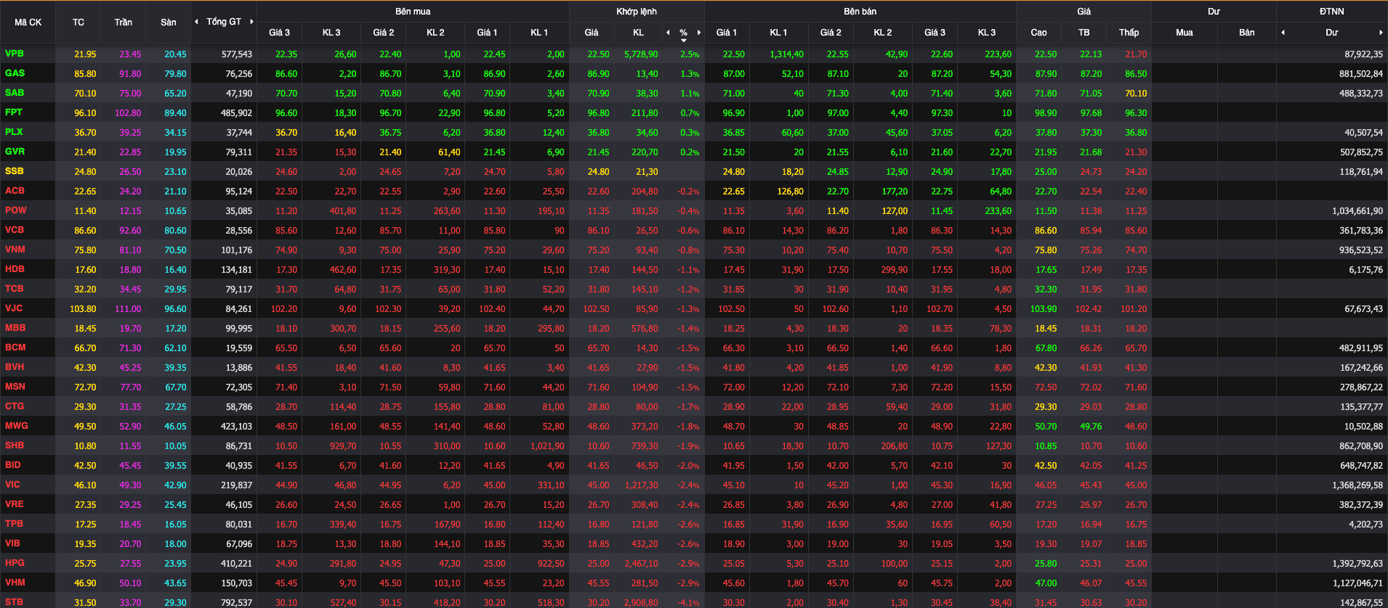Select VPB total value 577,543
Screen dimensions: 1388x608
[x=237, y=54]
